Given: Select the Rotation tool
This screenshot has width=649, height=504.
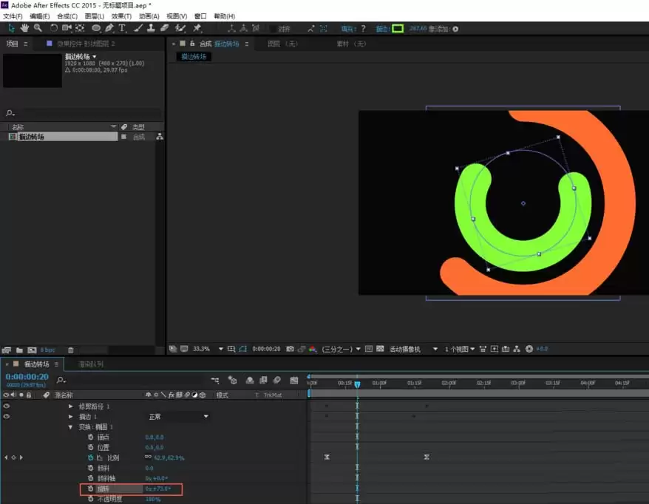Looking at the screenshot, I should pos(54,28).
